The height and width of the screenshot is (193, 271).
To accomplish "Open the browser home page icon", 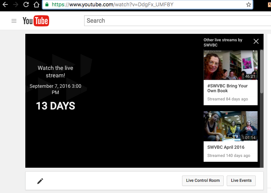I will [x=36, y=4].
